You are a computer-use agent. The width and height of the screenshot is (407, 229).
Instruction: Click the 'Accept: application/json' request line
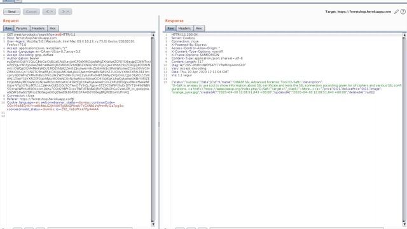[37, 48]
